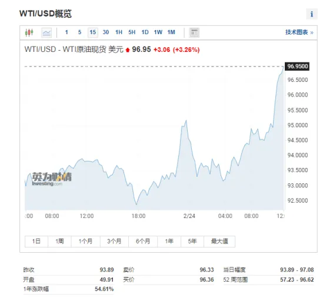Click the 96.9500 current price marker
Screen dimensions: 326x307
(297, 67)
